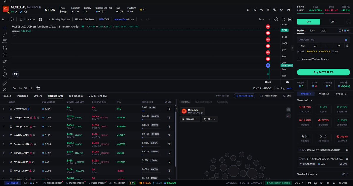Toggle USD/SOL currency display
Screen dimensions: 353x186
click(104, 19)
